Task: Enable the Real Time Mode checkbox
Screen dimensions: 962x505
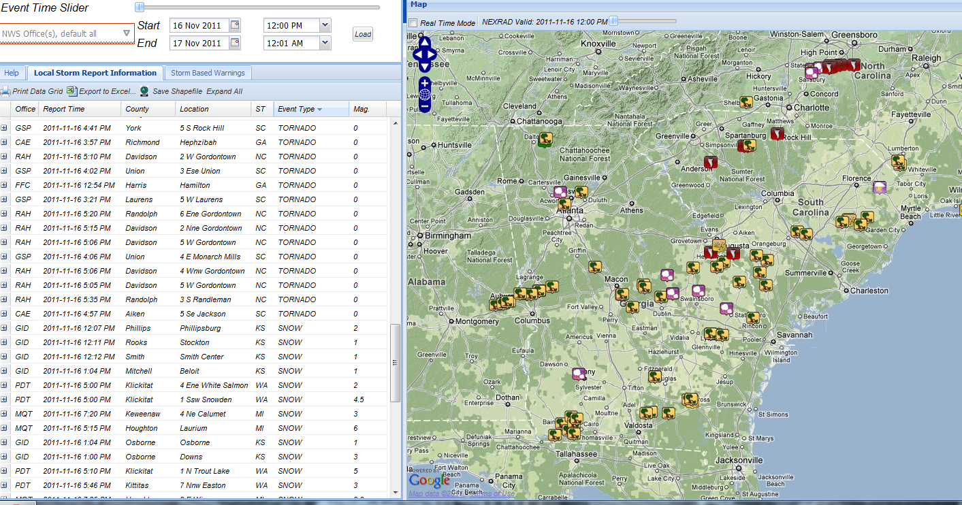Action: click(413, 23)
